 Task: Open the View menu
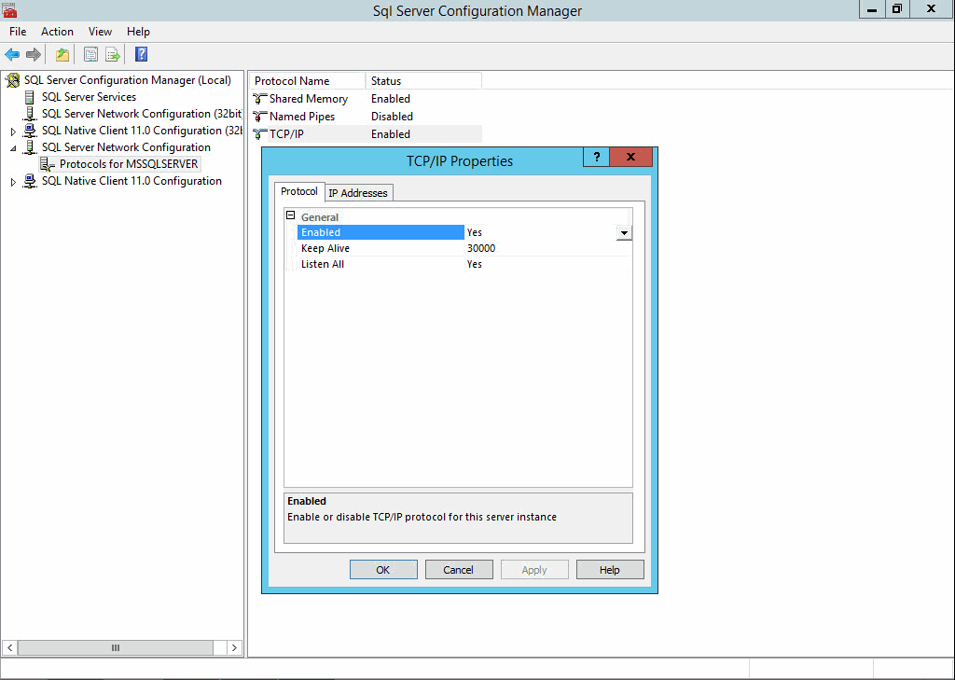click(100, 32)
